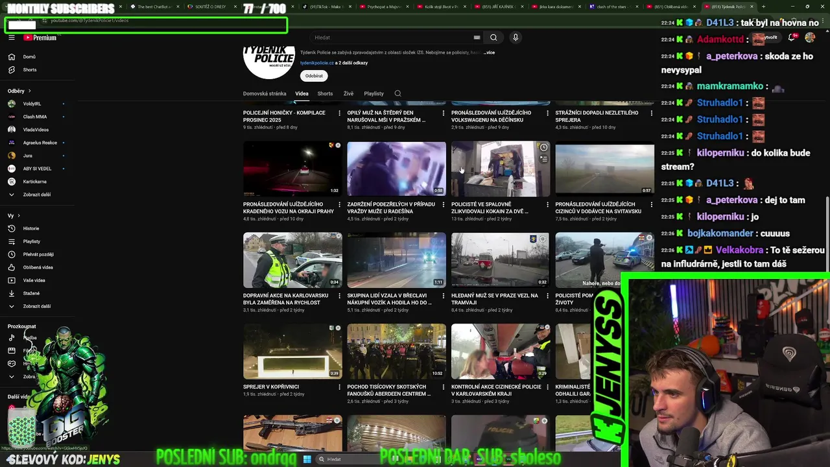Open more options for DOPRAVNÍ AKCE video
830x467 pixels.
339,296
